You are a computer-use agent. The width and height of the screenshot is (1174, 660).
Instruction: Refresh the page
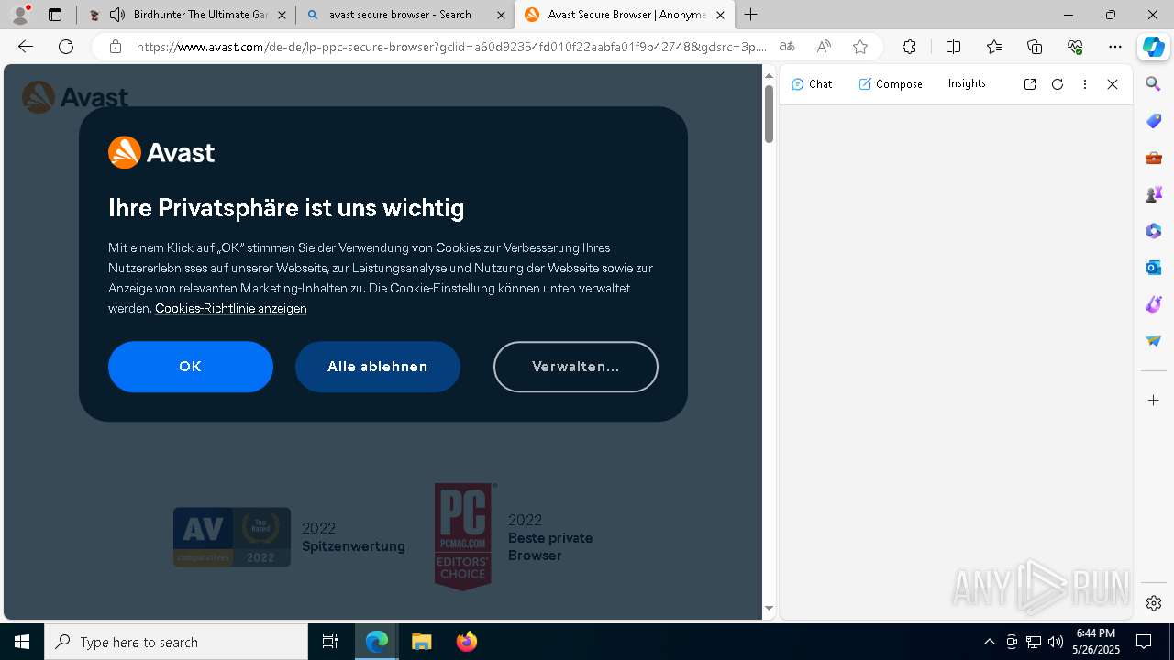(x=66, y=47)
